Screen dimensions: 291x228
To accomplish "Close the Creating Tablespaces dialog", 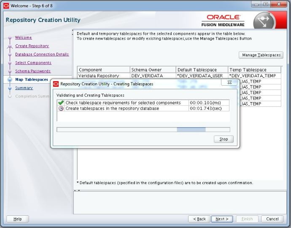I will pyautogui.click(x=229, y=82).
